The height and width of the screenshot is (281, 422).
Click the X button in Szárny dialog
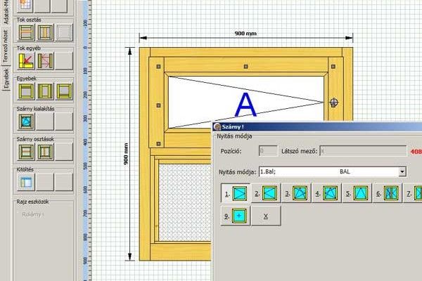pos(265,217)
